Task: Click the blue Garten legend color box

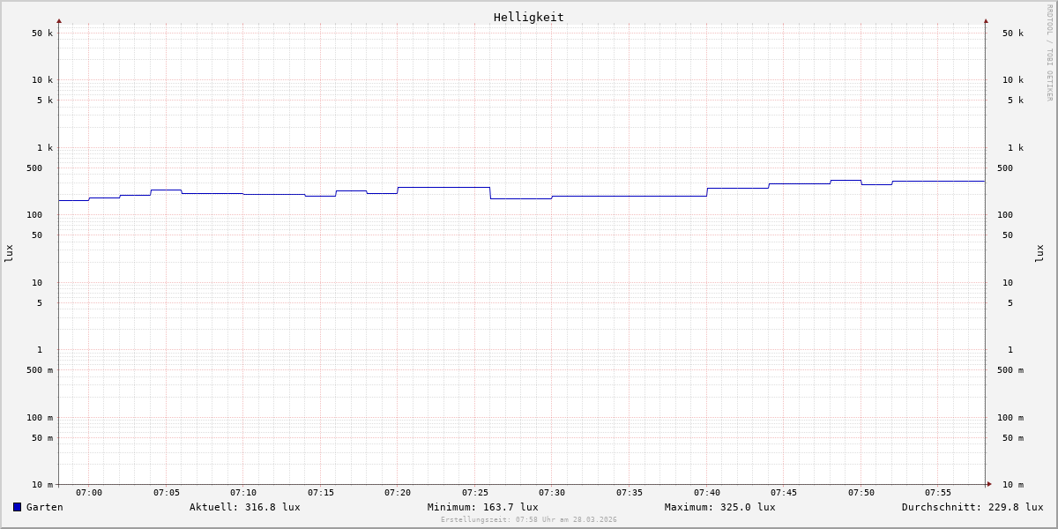Action: (17, 507)
